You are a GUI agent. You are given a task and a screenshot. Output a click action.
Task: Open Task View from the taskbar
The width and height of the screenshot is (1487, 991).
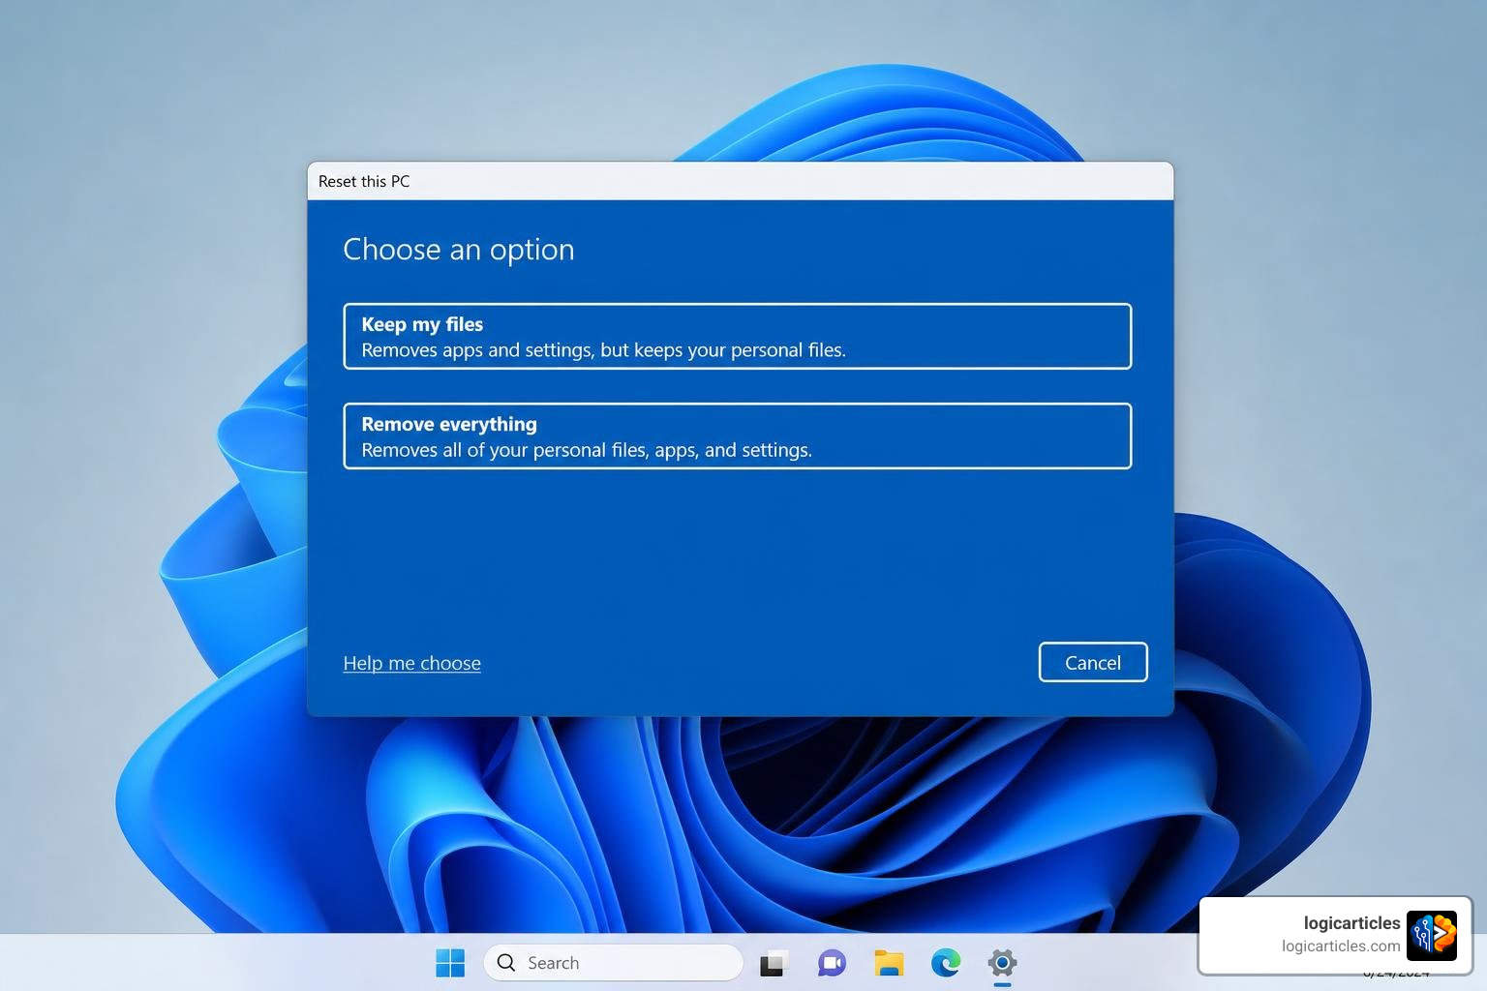[772, 963]
